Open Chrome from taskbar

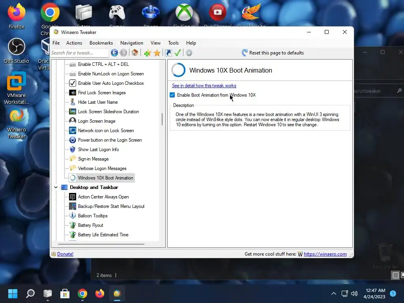82,294
